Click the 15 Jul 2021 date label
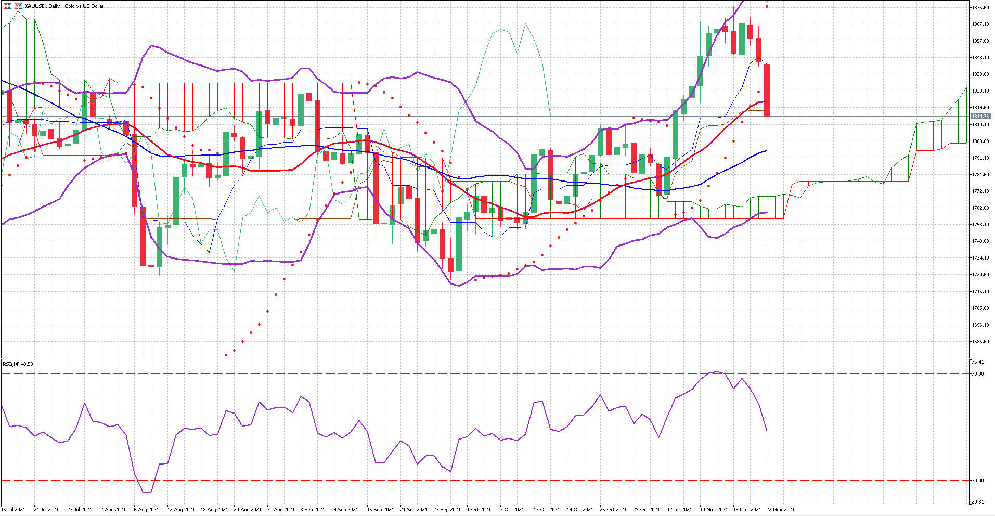995x516 pixels. point(14,509)
